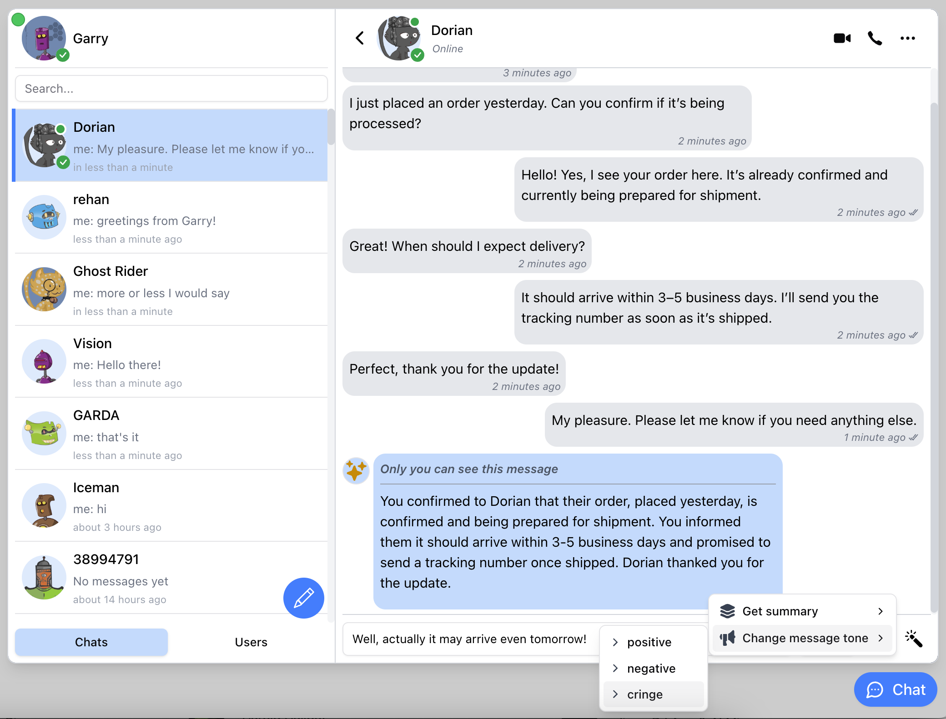Start a voice call with Dorian
The height and width of the screenshot is (719, 946).
875,38
